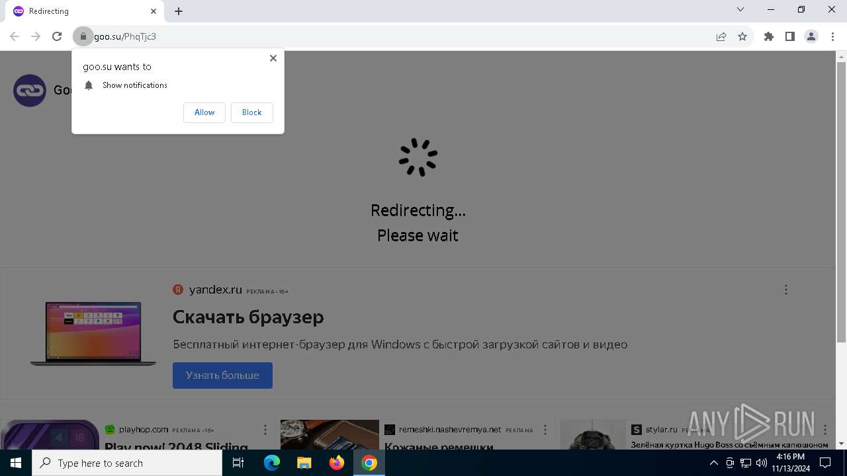
Task: Click leather straps ad thumbnail
Action: [x=330, y=435]
